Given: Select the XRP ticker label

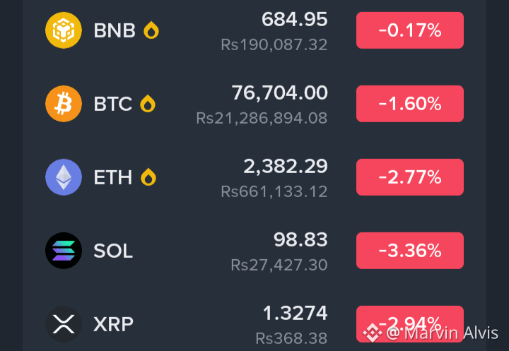Looking at the screenshot, I should pyautogui.click(x=113, y=324).
